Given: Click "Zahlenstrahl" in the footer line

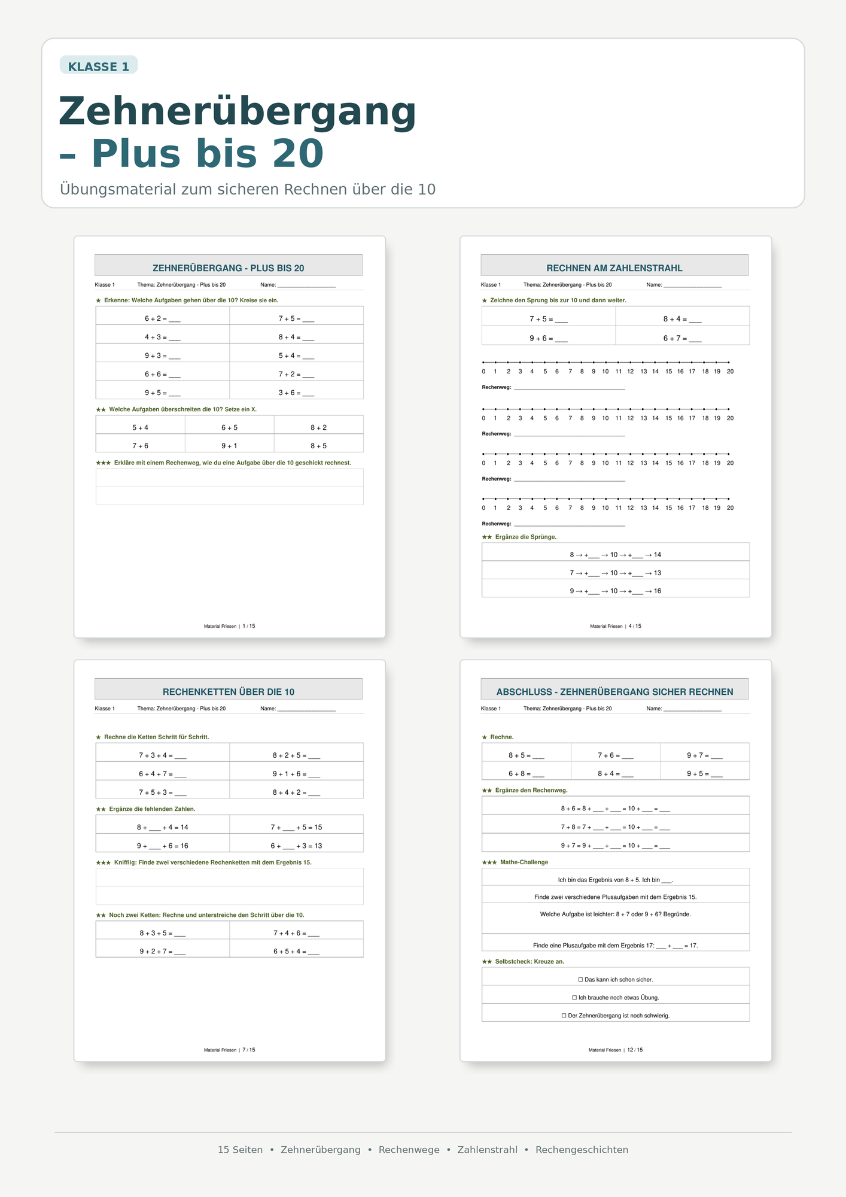Looking at the screenshot, I should 488,1150.
